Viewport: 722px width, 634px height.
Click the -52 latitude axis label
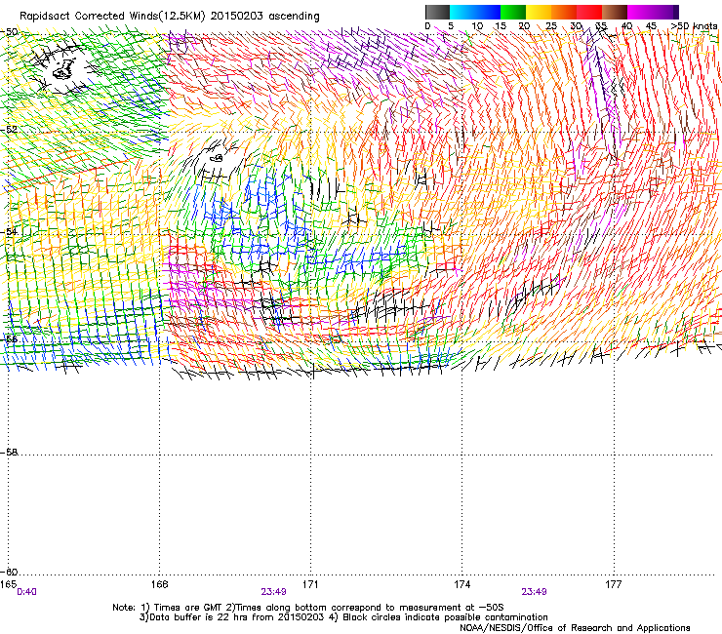pyautogui.click(x=9, y=130)
